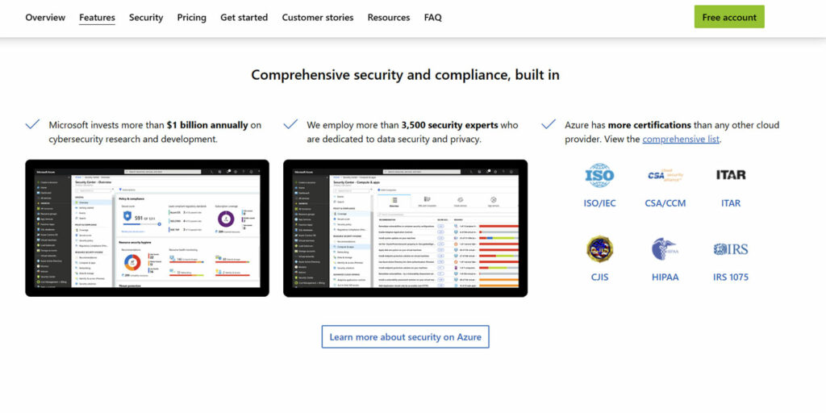This screenshot has height=413, width=826.
Task: Click the "3,500 security experts" bold text
Action: pyautogui.click(x=449, y=125)
